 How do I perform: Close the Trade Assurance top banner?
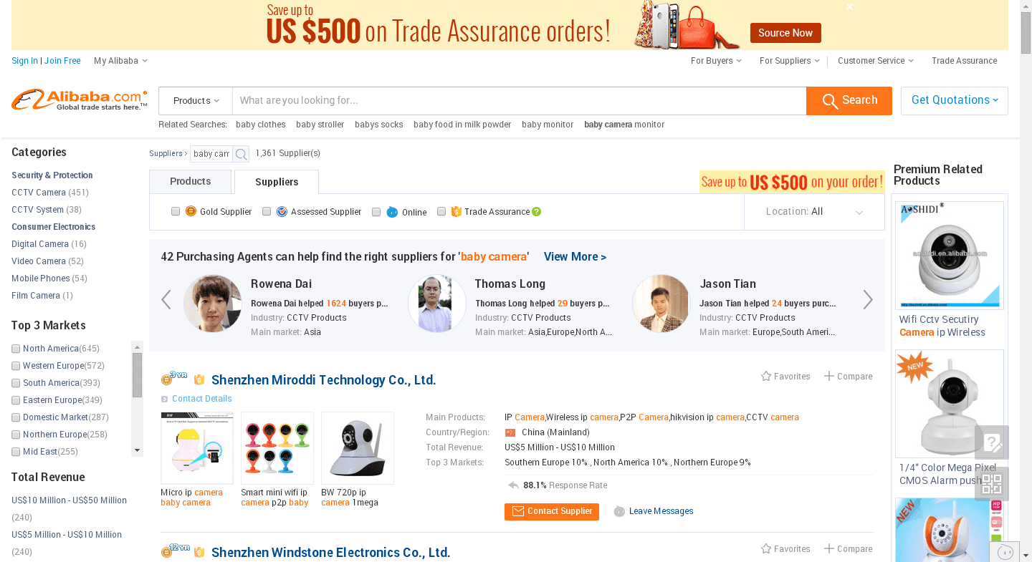tap(849, 7)
